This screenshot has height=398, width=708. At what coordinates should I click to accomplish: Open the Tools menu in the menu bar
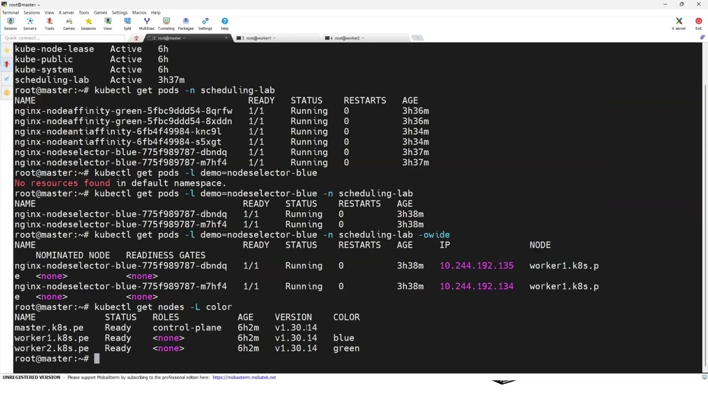click(x=84, y=12)
